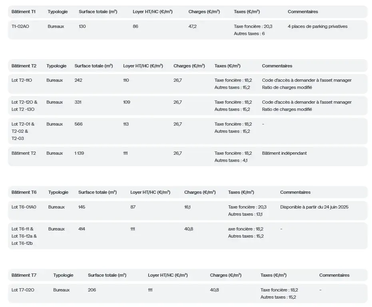Screen dimensions: 372x307
Task: Select the Lot T2-120 & T2-130 row
Action: tap(188, 106)
